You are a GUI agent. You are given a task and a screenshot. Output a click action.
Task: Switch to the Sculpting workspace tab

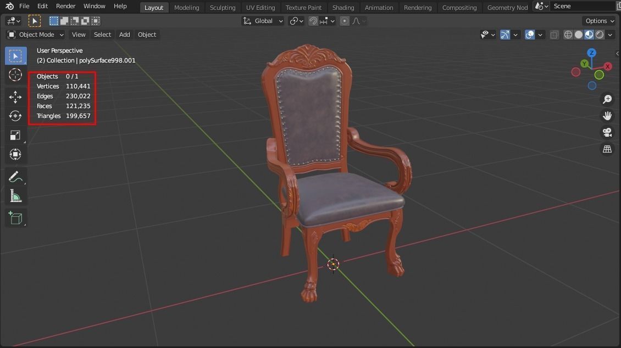click(223, 8)
